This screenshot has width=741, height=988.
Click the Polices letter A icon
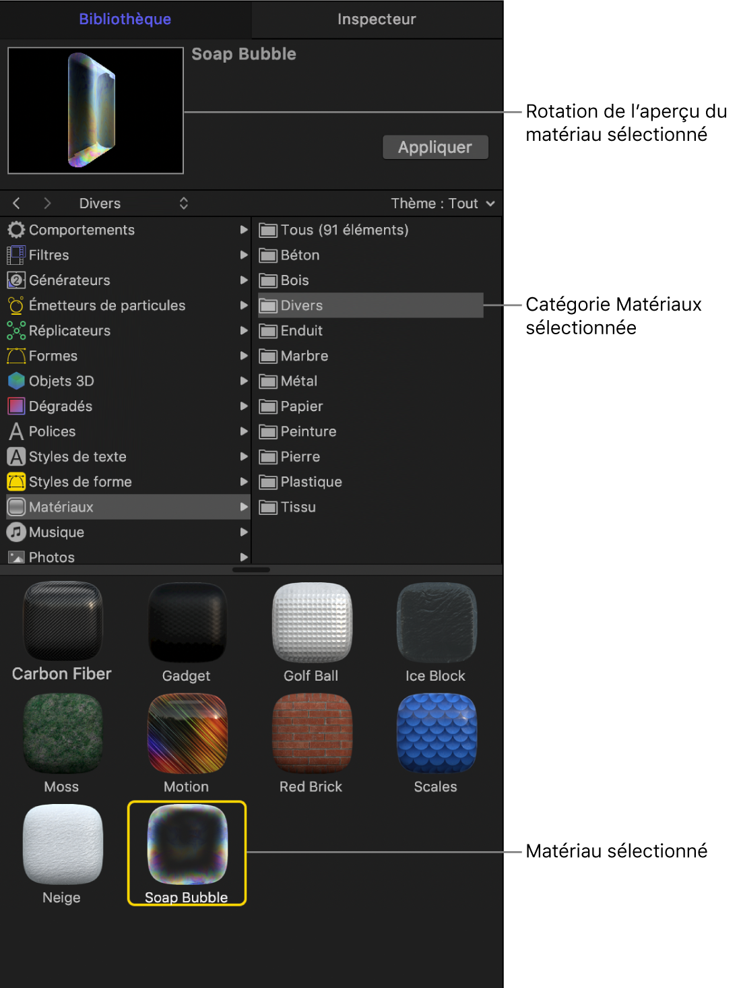point(16,431)
